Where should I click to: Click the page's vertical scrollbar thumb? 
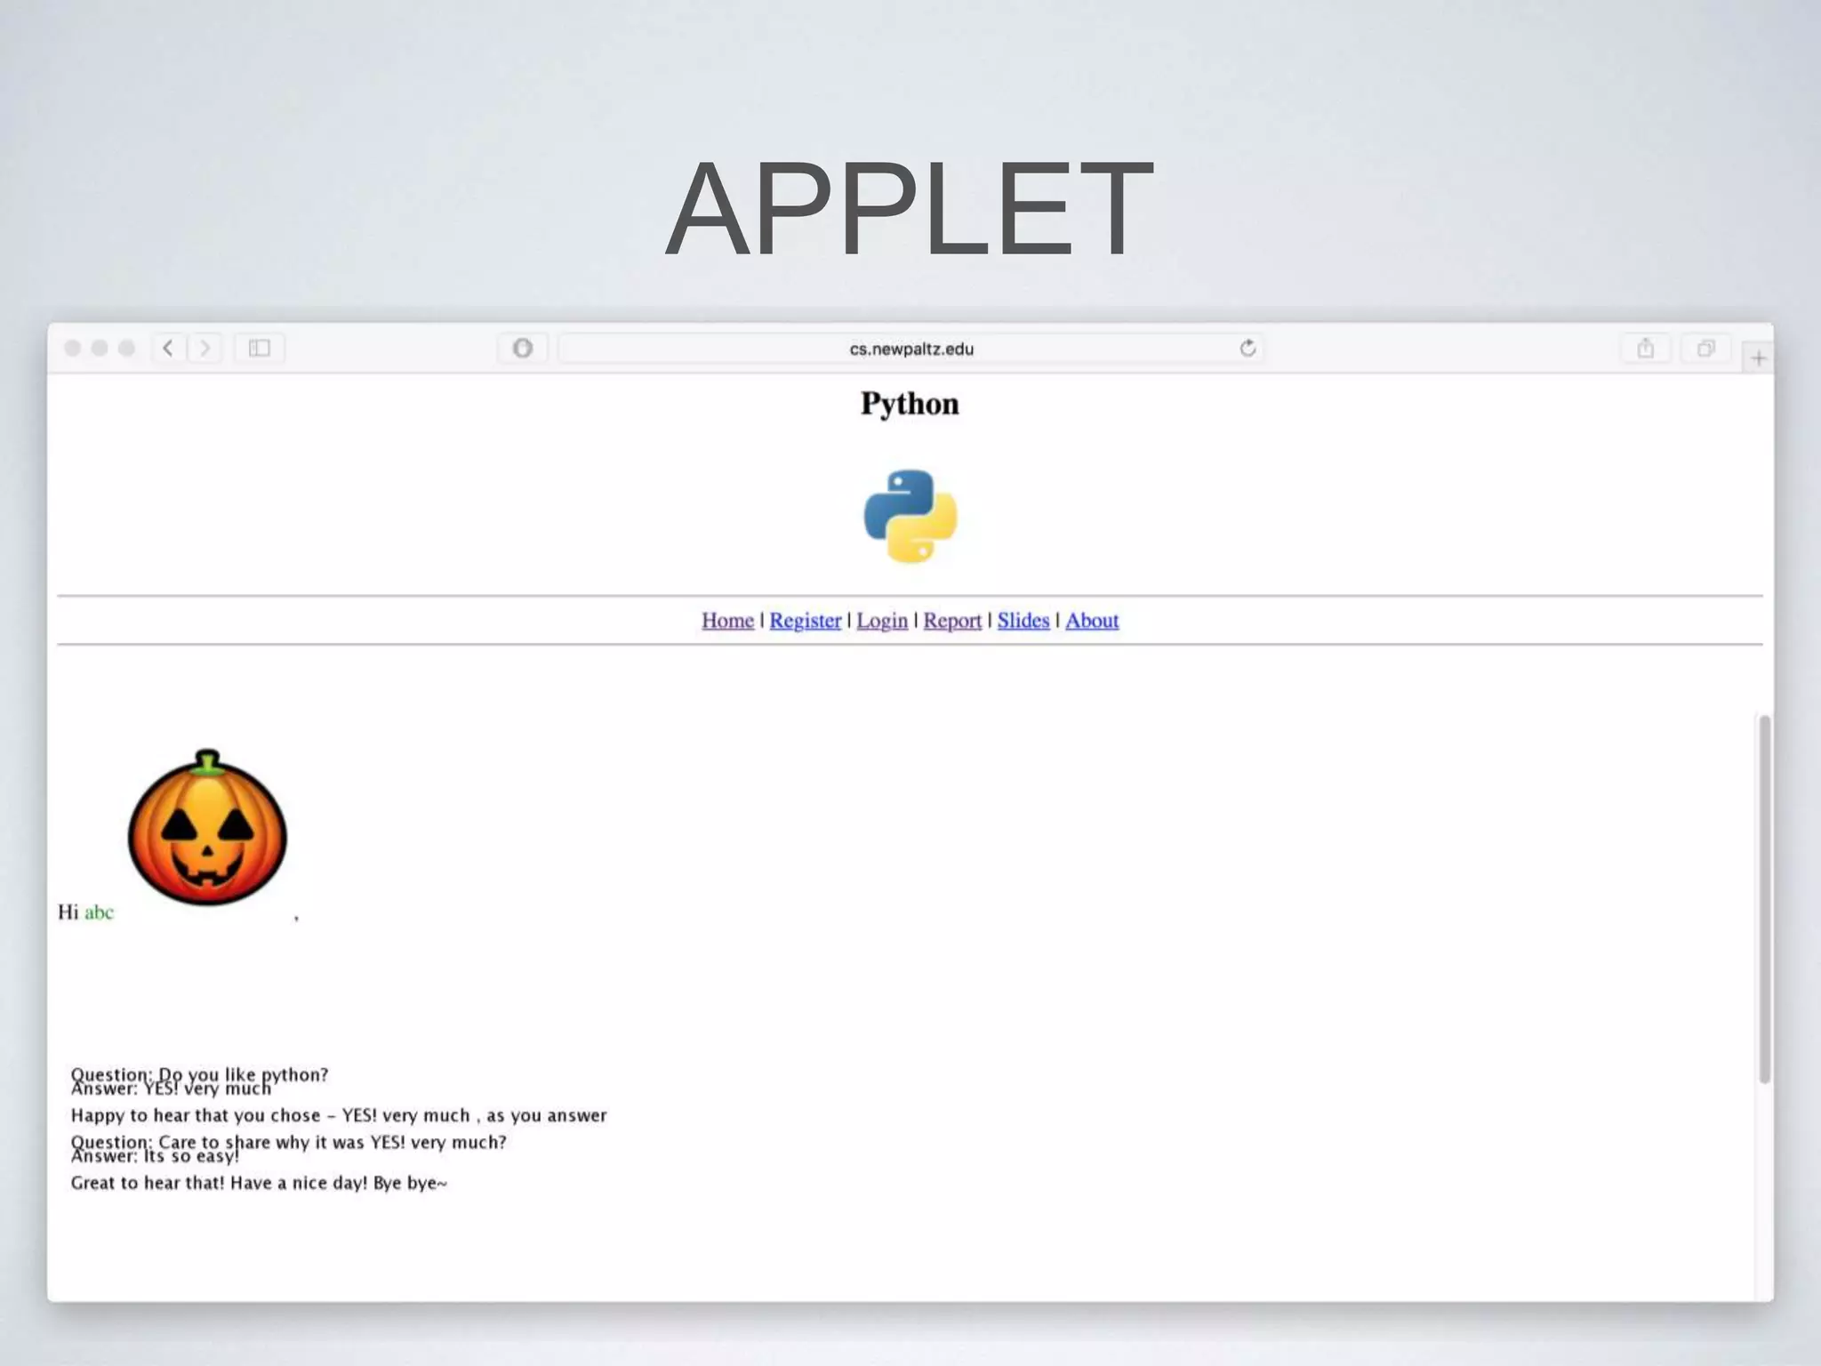(x=1764, y=898)
